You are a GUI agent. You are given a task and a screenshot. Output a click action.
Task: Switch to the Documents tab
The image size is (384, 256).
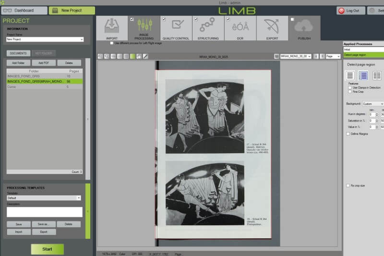pos(18,53)
